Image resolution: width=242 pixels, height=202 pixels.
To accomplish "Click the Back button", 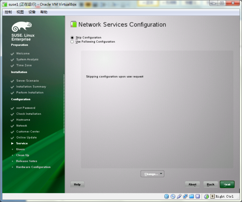I will tap(210, 184).
